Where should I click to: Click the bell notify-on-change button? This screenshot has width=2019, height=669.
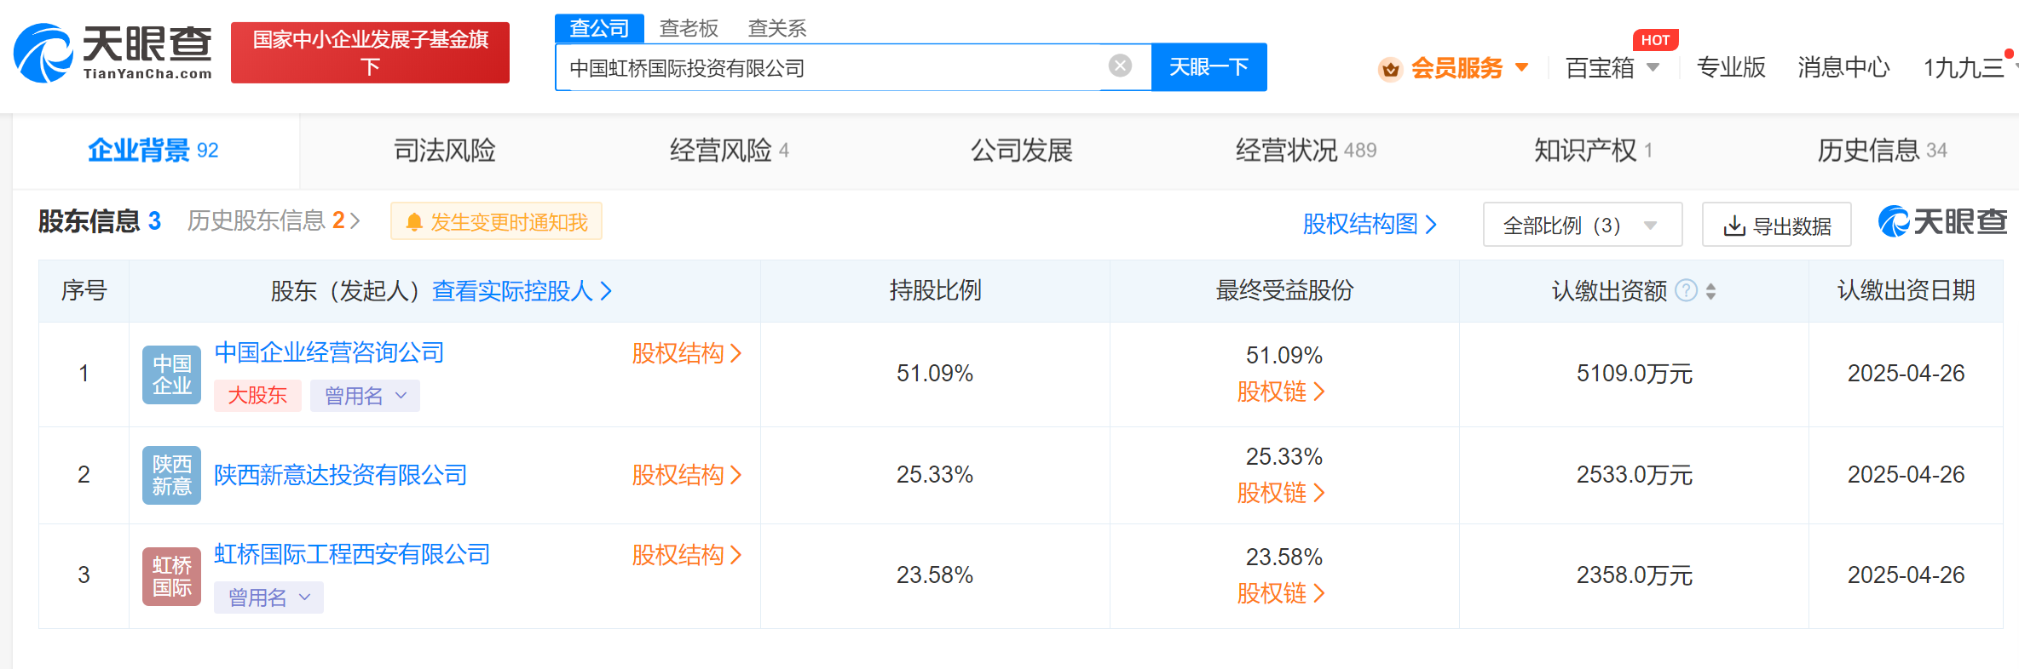496,221
